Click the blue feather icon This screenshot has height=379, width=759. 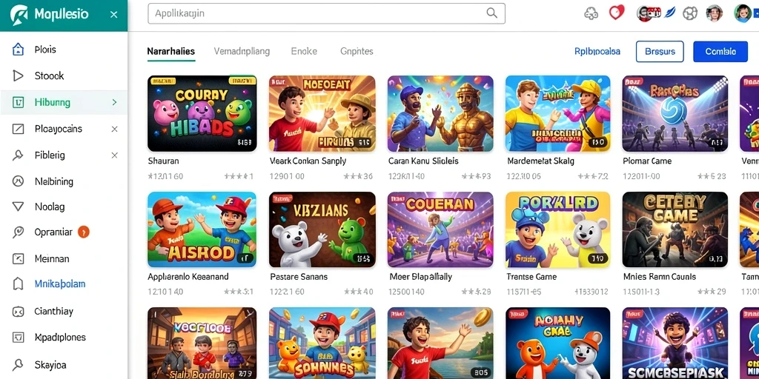[x=670, y=13]
